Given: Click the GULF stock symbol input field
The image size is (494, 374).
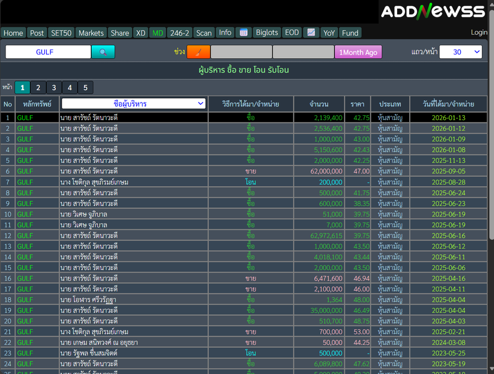Looking at the screenshot, I should click(48, 52).
